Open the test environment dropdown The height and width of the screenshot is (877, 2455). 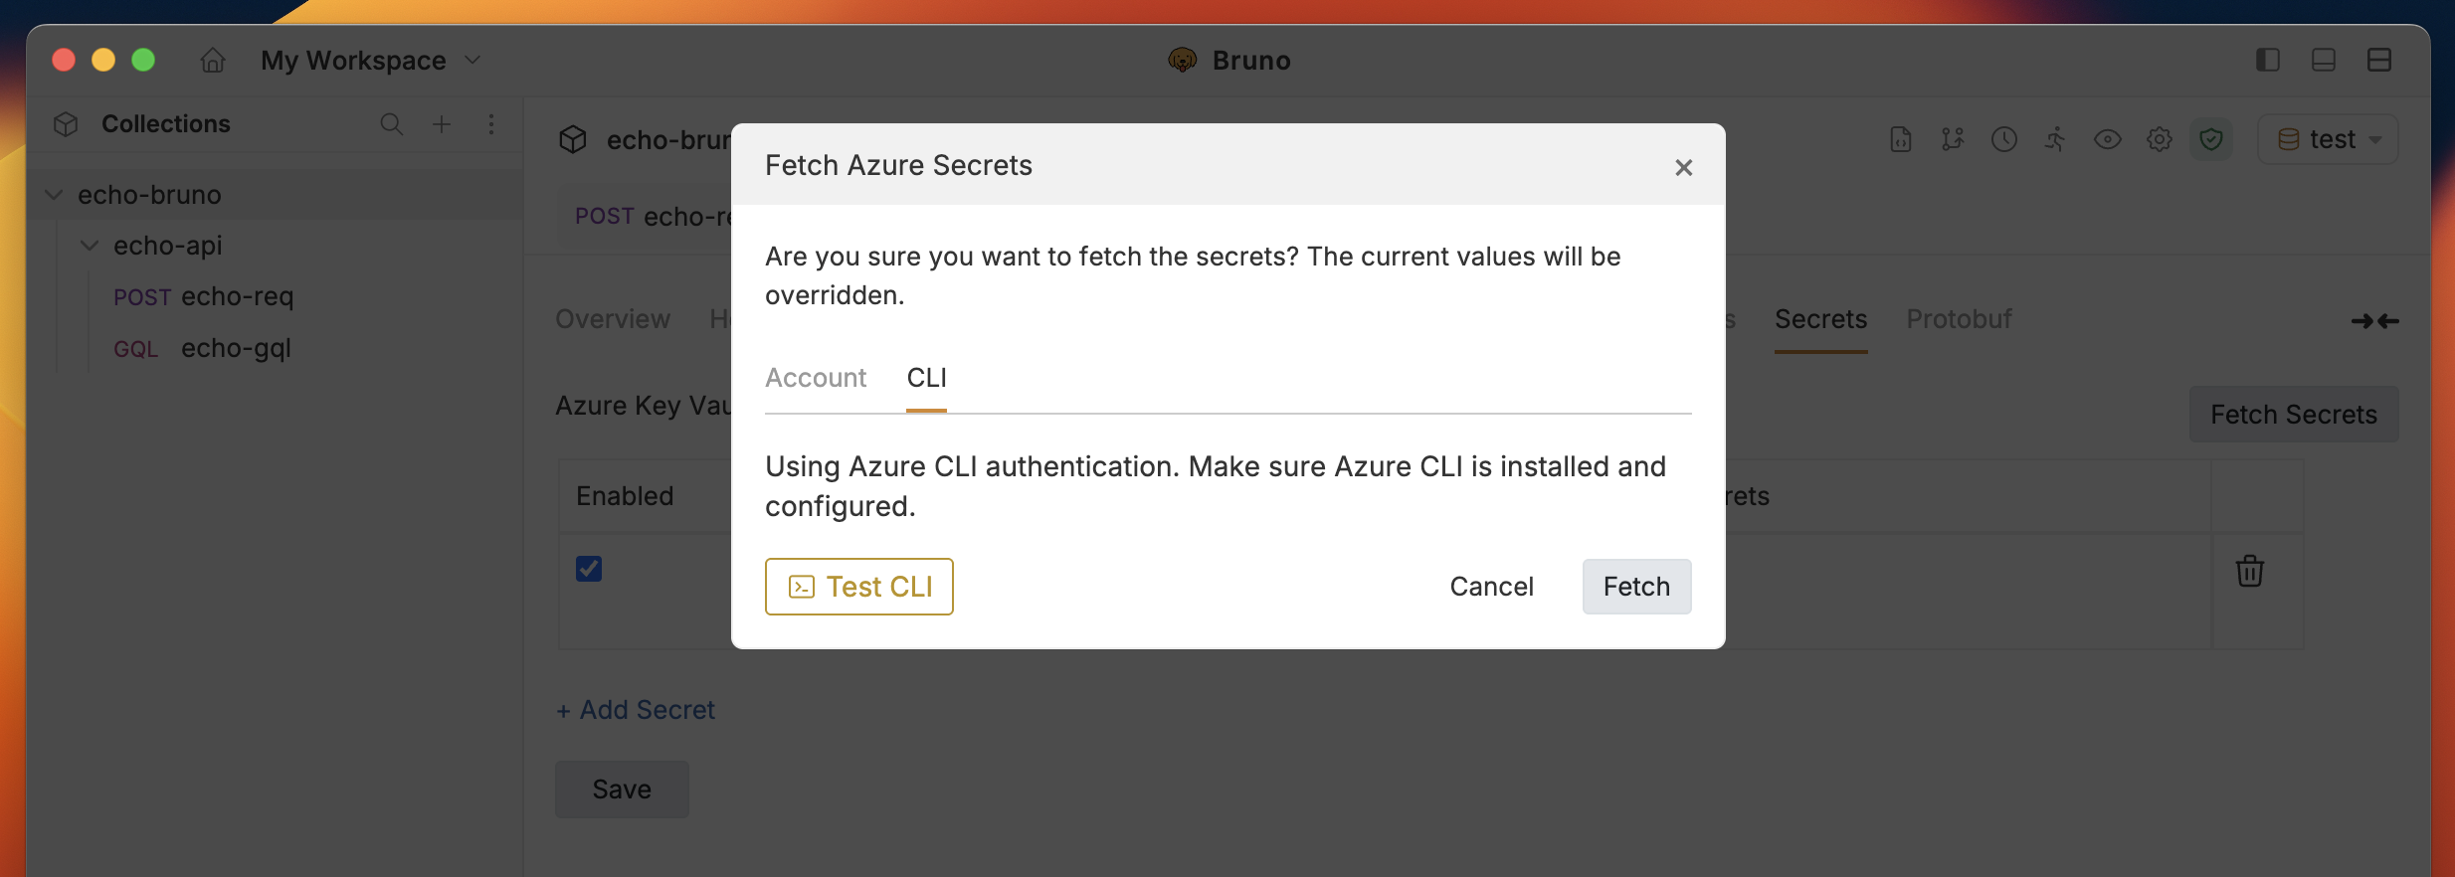pos(2328,139)
